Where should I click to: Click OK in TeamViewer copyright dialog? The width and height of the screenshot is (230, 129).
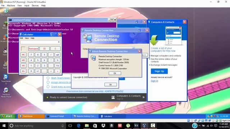[x=111, y=85]
